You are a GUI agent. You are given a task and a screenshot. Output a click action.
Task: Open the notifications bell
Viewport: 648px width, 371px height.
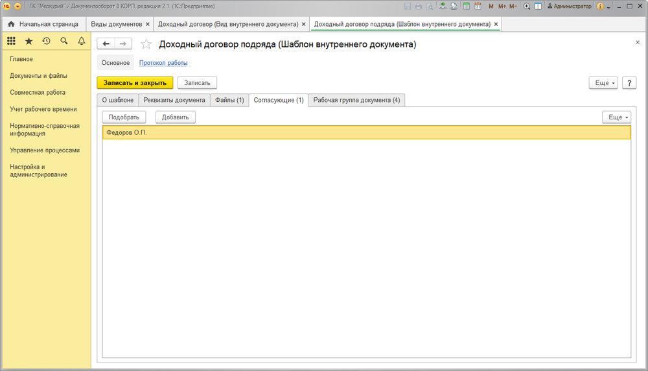[x=81, y=41]
